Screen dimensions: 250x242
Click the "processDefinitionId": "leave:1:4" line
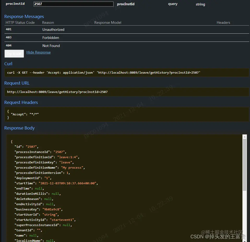(47, 157)
